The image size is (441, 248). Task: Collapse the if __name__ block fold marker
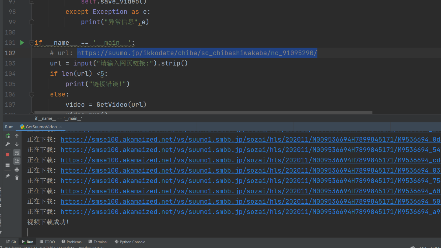(x=31, y=42)
